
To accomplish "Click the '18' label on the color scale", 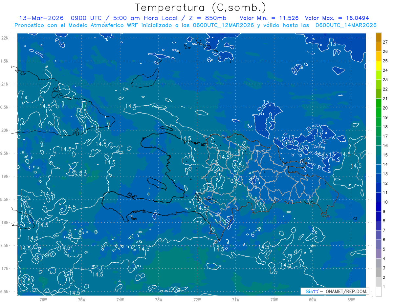I will [x=385, y=127].
